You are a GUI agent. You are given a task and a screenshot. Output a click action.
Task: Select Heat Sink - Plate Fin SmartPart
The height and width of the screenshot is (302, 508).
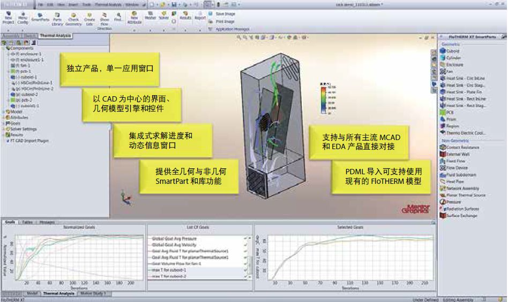(x=461, y=92)
